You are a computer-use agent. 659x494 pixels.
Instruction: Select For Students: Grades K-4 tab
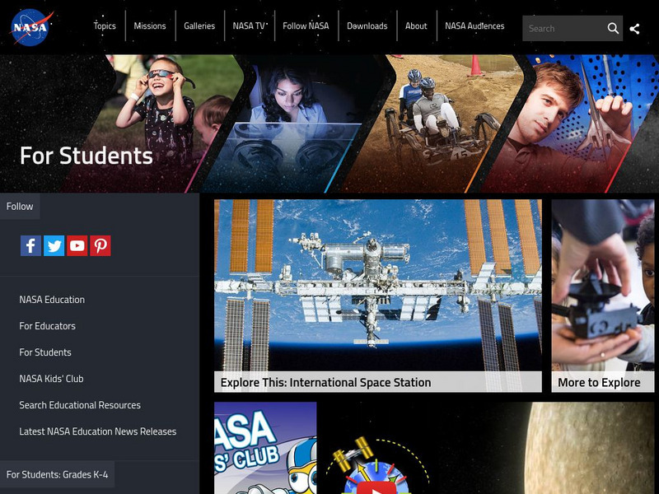click(57, 475)
